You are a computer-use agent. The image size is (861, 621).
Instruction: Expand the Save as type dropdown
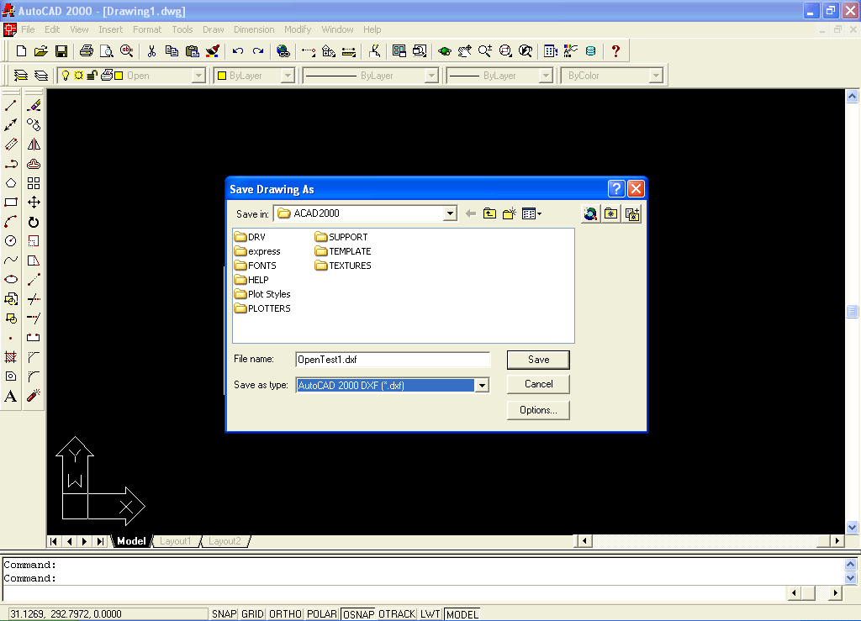(x=482, y=385)
